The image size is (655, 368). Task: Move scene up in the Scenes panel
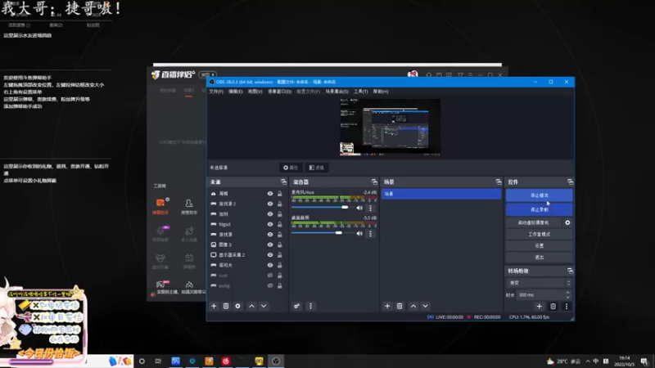click(413, 306)
